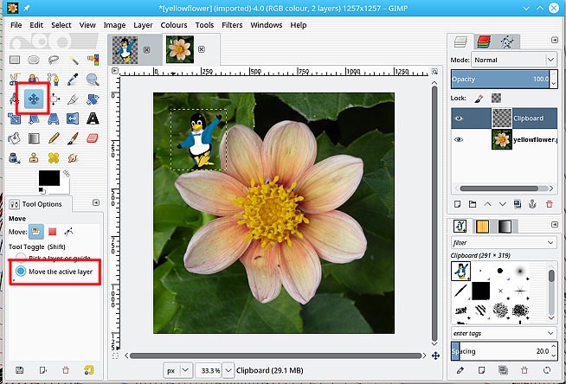Hide the yellowflower layer via eye icon
Viewport: 566px width, 384px height.
(459, 139)
